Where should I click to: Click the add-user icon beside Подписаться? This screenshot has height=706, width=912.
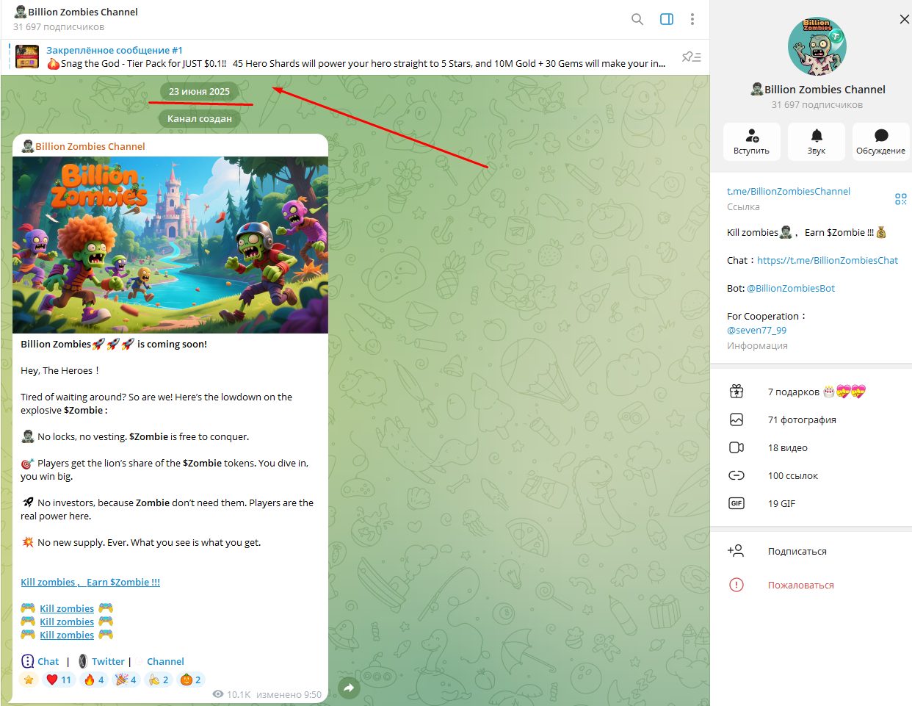pos(736,550)
